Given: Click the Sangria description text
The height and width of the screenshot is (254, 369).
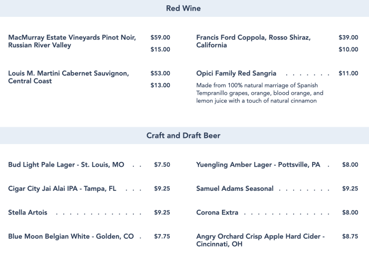Looking at the screenshot, I should [259, 93].
